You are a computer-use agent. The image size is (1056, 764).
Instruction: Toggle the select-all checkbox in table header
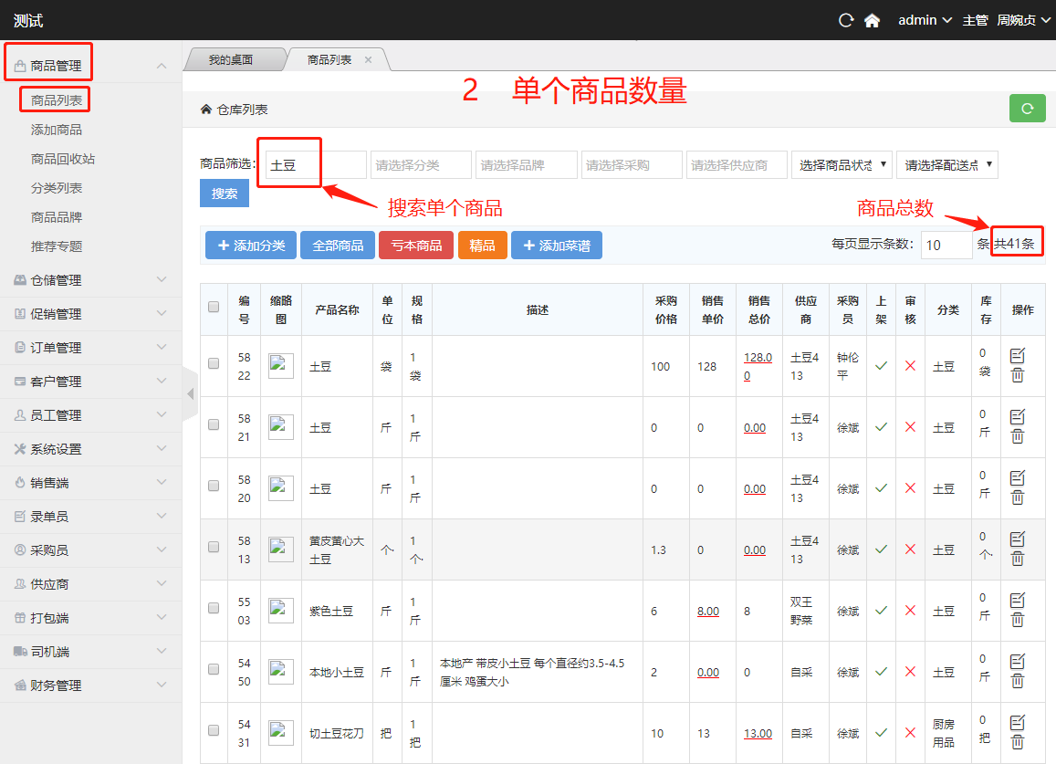coord(214,308)
